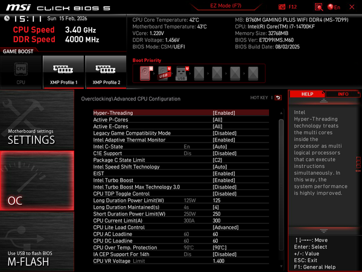
Task: Click the date Sun 15 Feb, 2026
Action: pos(67,19)
